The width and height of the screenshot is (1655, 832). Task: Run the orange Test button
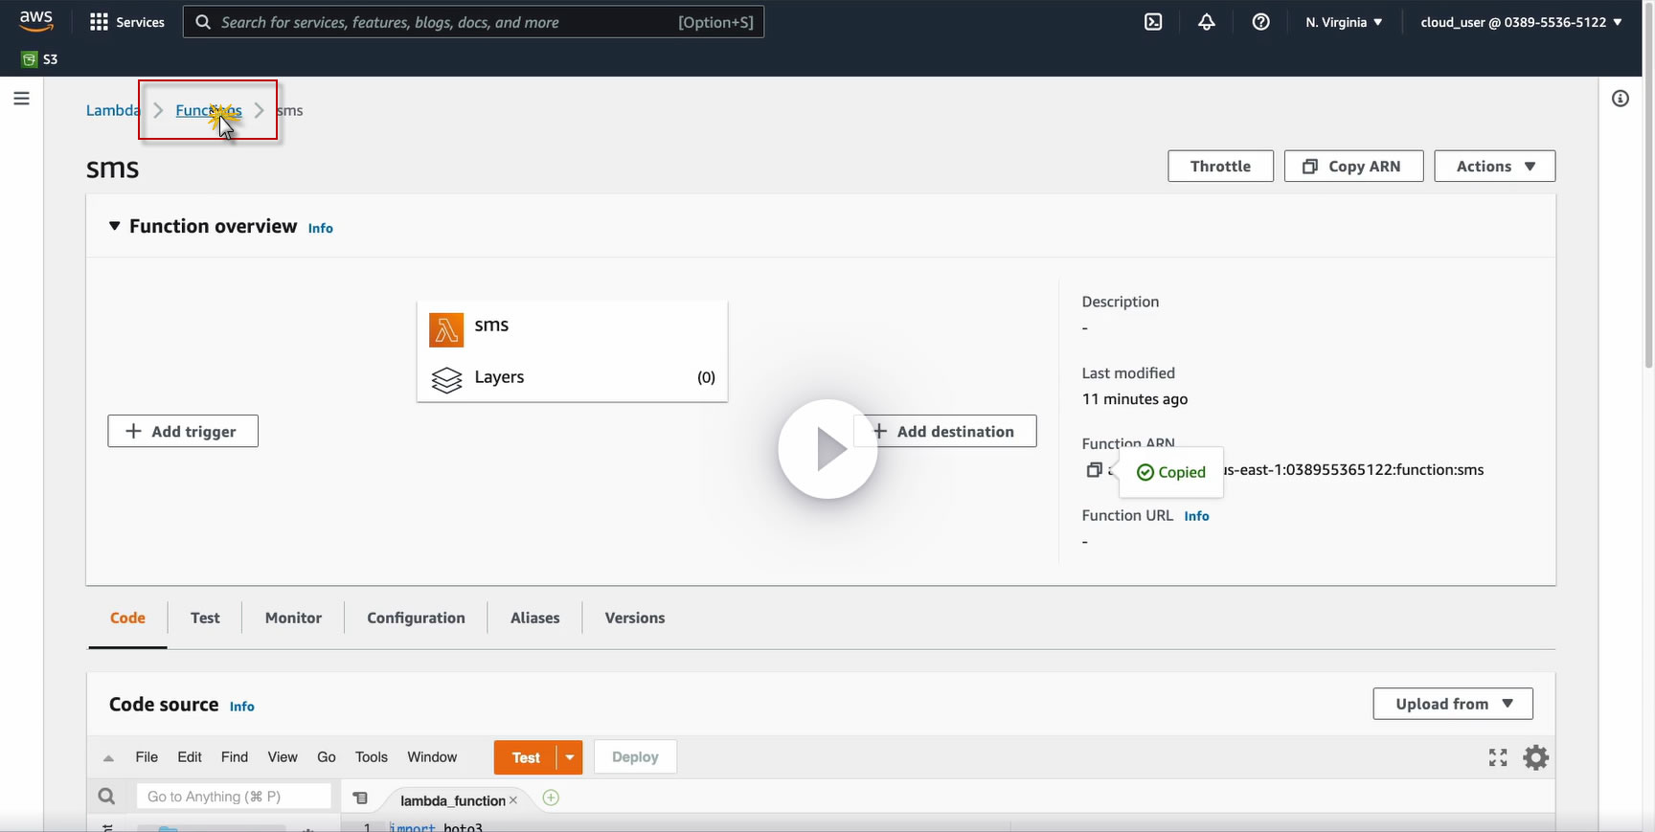point(526,757)
